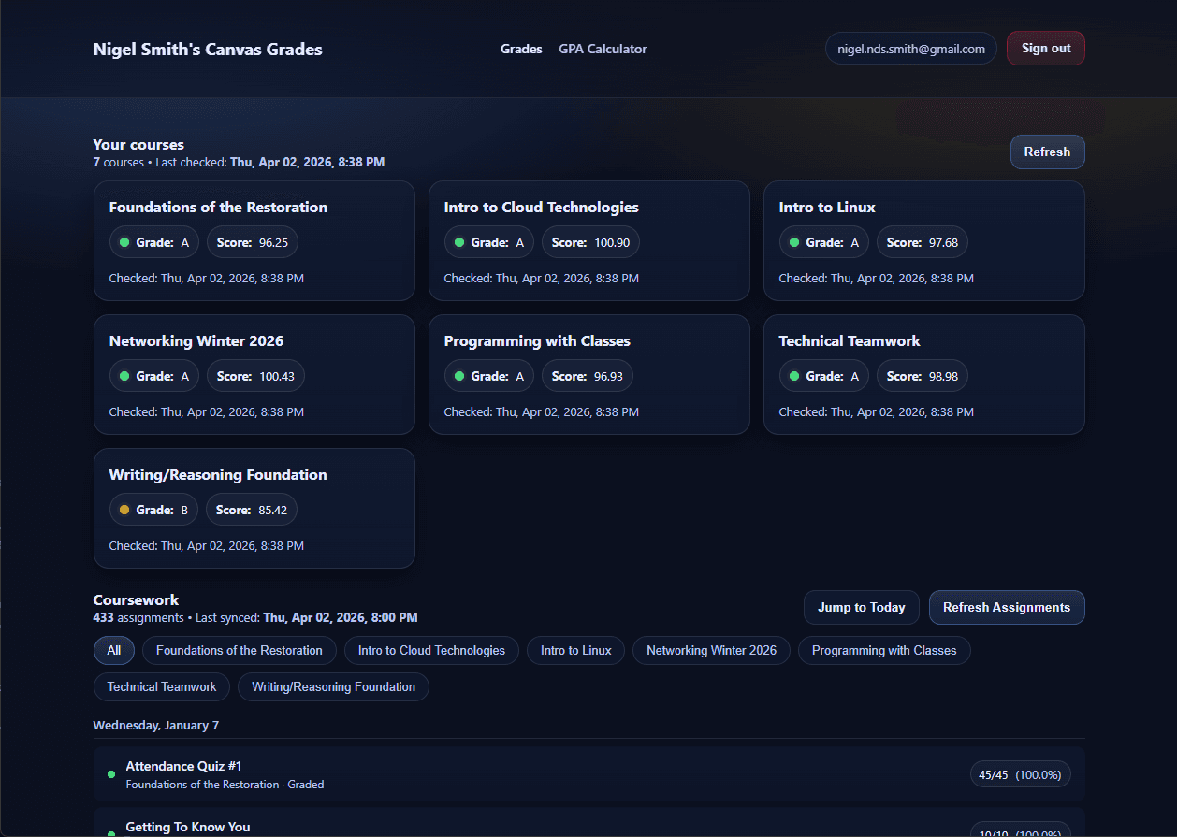Click green grade dot on Intro to Linux card

click(794, 242)
